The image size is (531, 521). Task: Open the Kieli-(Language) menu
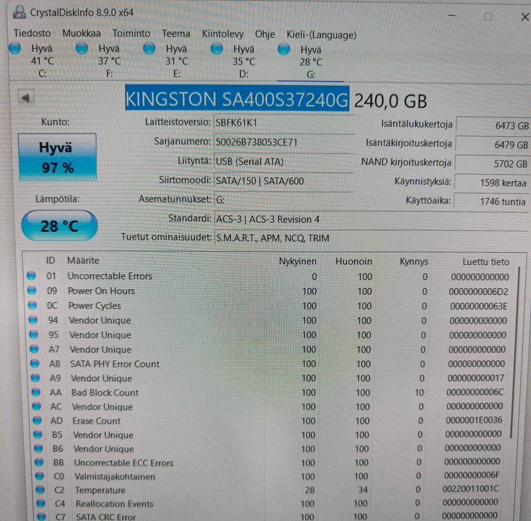[x=321, y=34]
